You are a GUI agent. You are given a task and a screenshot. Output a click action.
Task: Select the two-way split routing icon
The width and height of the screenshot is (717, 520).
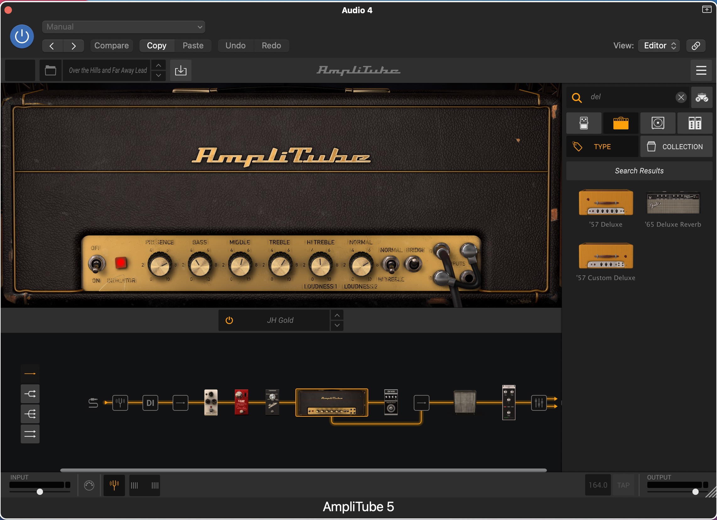[x=30, y=394]
